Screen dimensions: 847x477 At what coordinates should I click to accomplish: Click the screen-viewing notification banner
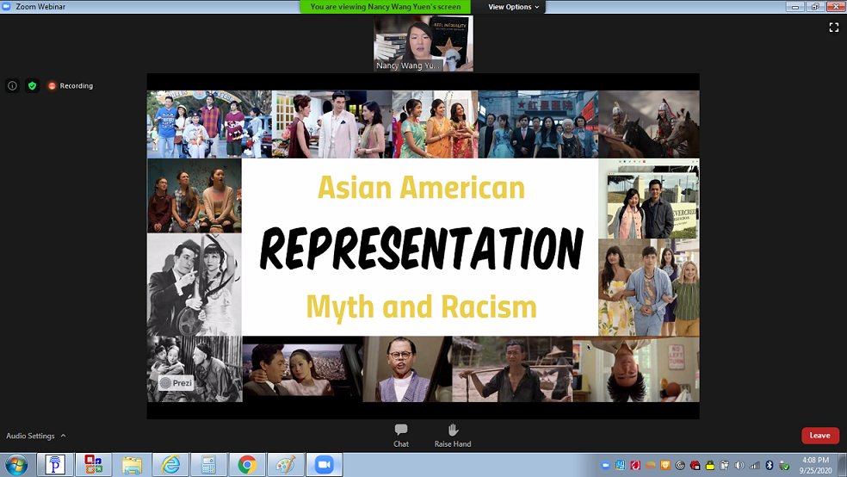point(385,7)
